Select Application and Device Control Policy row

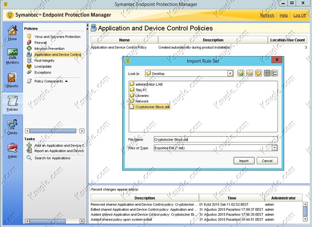click(x=199, y=47)
